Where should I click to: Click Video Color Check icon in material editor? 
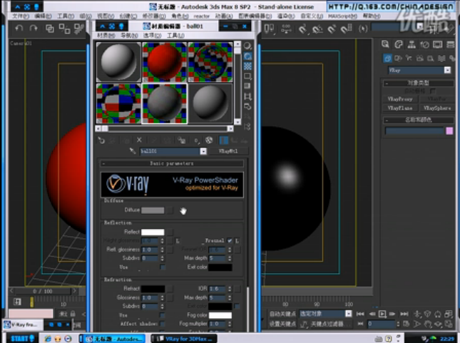pos(247,86)
